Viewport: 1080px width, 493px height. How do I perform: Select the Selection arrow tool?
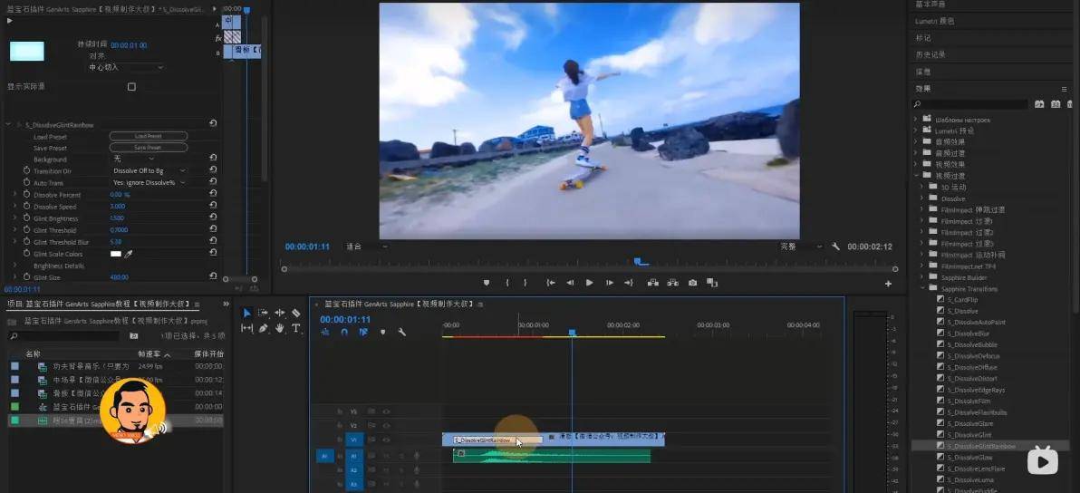pos(247,313)
